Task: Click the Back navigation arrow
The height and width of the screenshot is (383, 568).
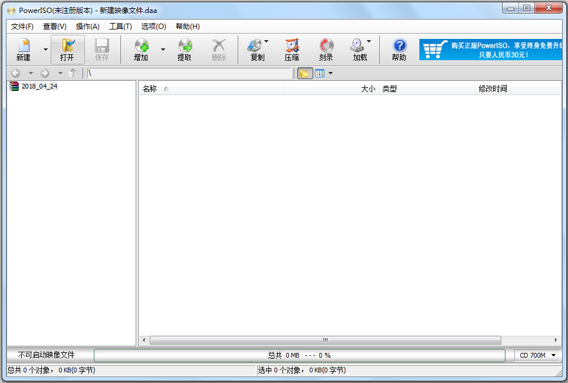Action: coord(15,73)
